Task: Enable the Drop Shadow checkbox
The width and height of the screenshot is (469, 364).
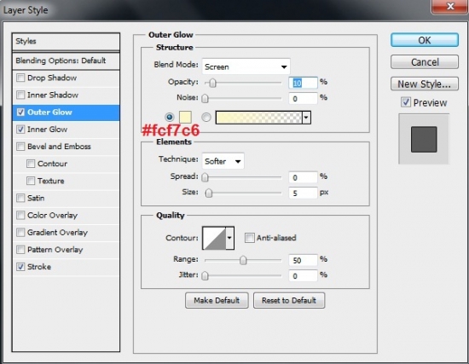Action: point(20,78)
